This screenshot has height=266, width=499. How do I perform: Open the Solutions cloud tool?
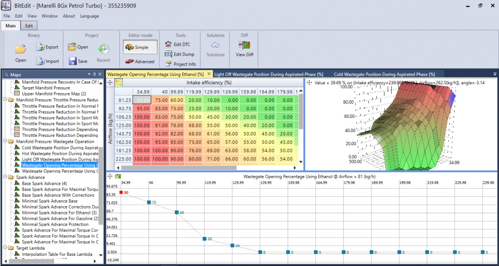tap(215, 45)
